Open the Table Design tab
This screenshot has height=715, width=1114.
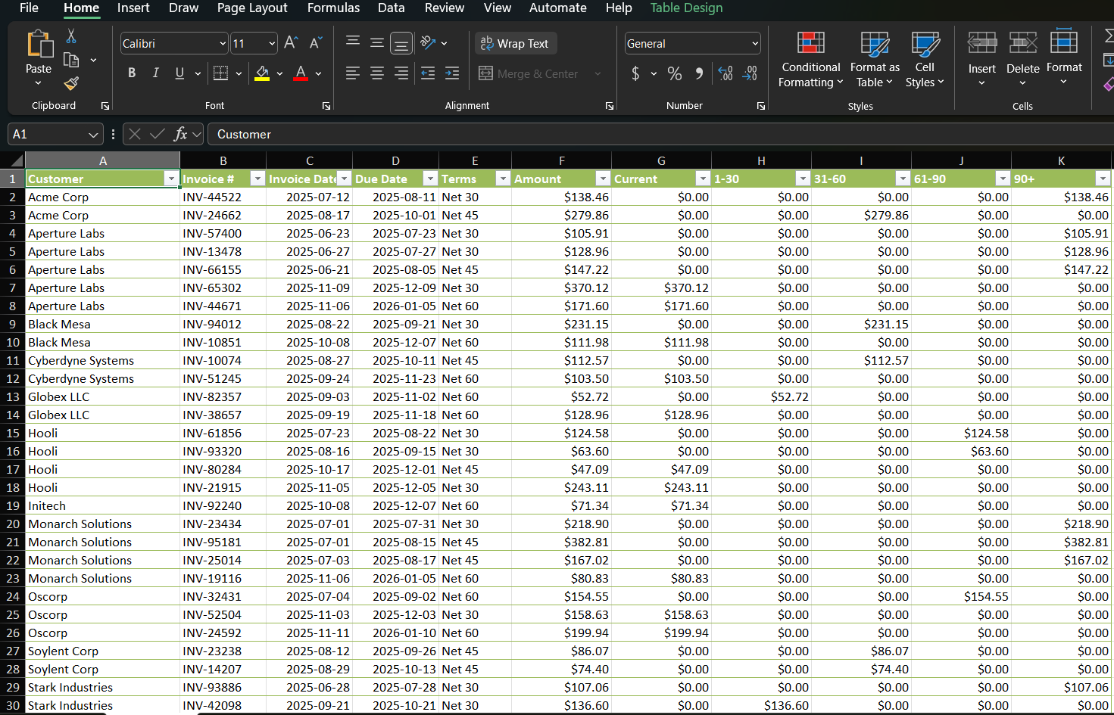pyautogui.click(x=686, y=8)
